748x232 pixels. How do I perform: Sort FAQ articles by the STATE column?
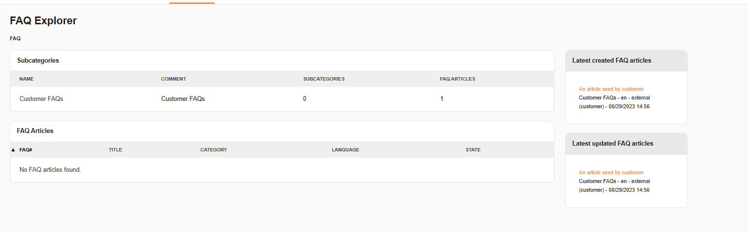(472, 150)
